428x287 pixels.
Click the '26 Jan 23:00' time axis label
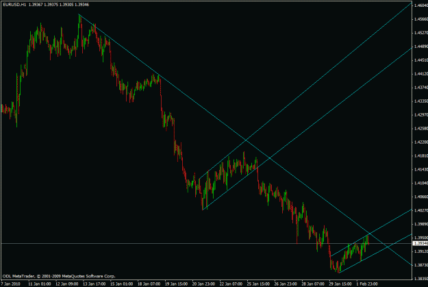pos(286,284)
